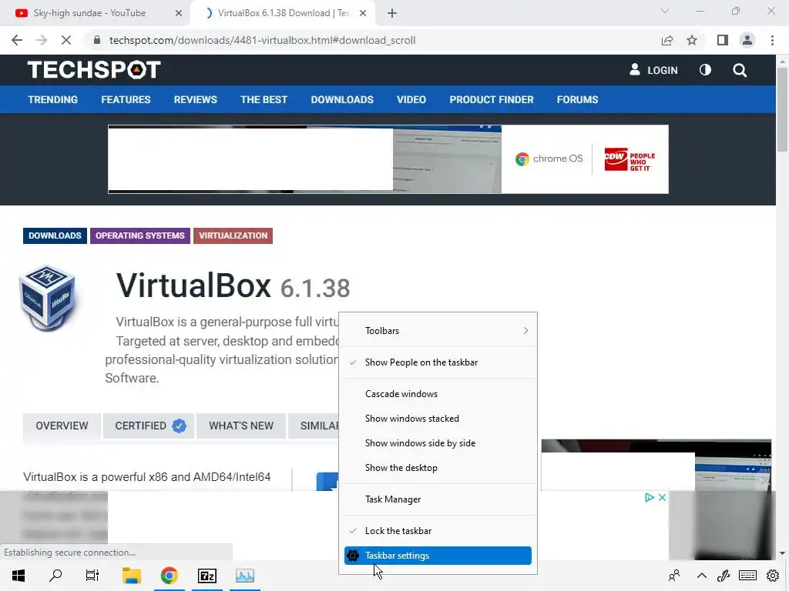Toggle TechSpot dark mode contrast icon
The height and width of the screenshot is (591, 789).
tap(705, 70)
